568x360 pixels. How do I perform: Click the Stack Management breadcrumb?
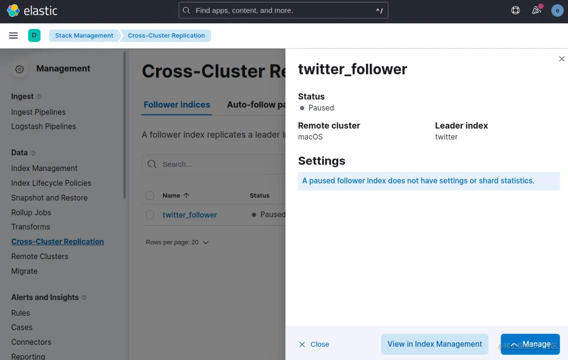[84, 36]
